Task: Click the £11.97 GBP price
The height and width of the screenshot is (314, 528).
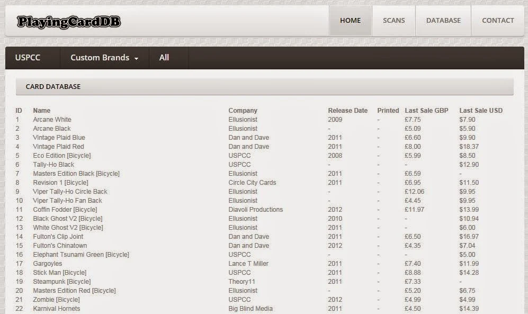Action: tap(415, 210)
